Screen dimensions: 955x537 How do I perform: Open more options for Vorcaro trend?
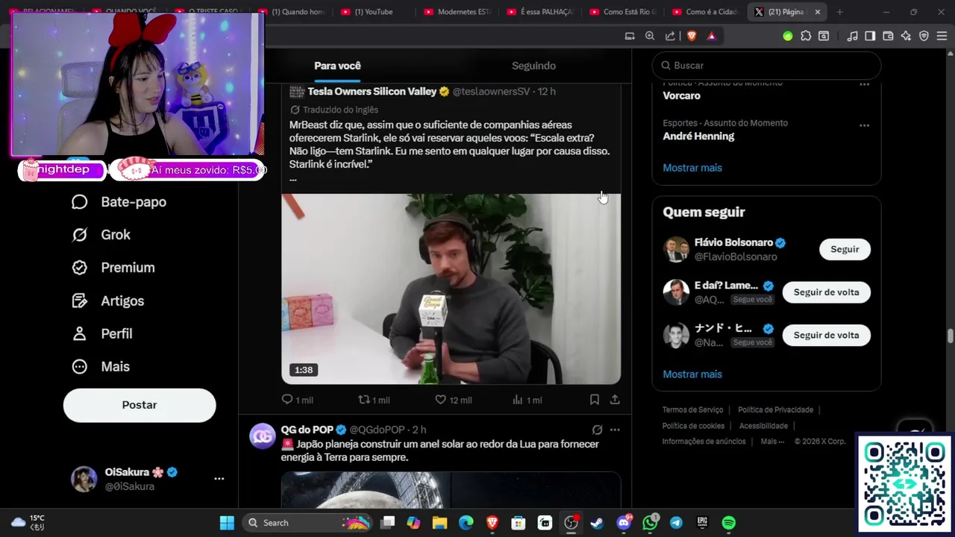[x=864, y=84]
